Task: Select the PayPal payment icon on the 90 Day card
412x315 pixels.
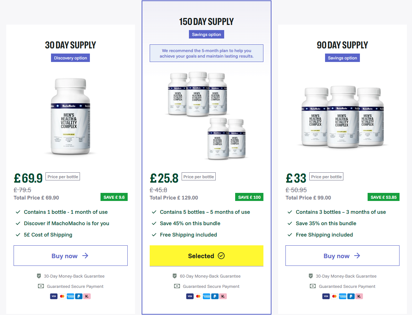Action: (350, 296)
